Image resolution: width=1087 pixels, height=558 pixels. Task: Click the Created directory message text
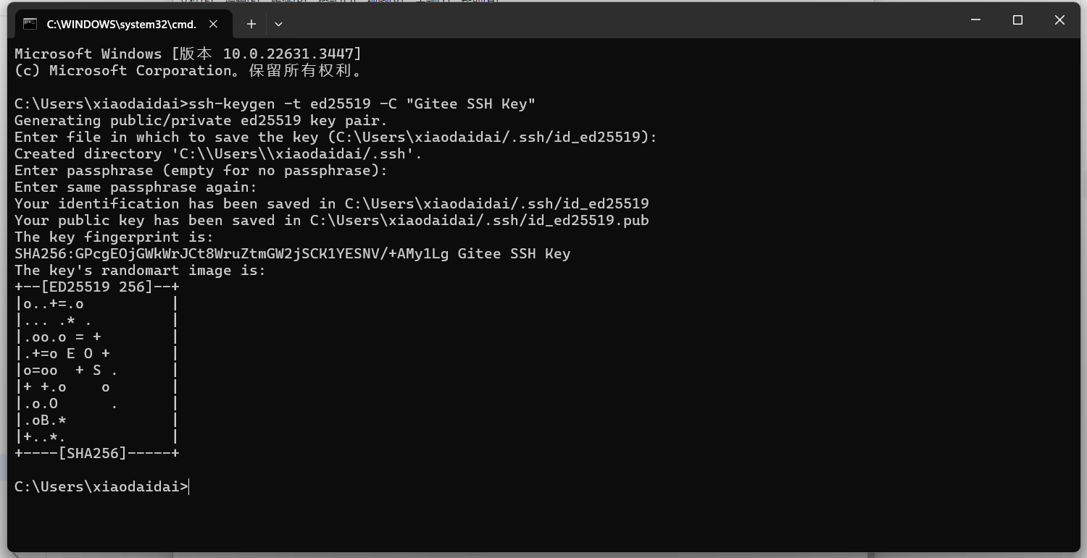[215, 153]
